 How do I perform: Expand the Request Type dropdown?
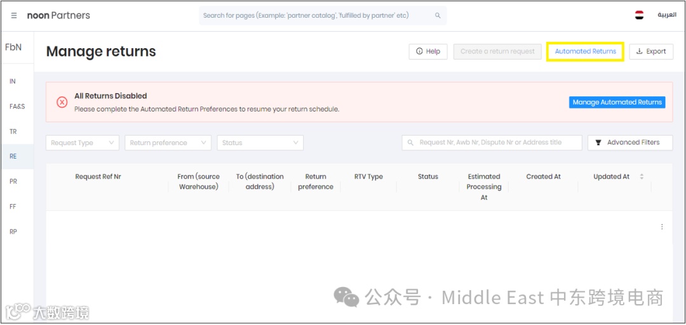[x=82, y=143]
